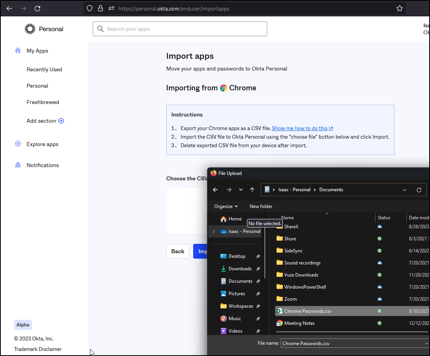Expand the Isaac - Personal tree node

click(213, 231)
